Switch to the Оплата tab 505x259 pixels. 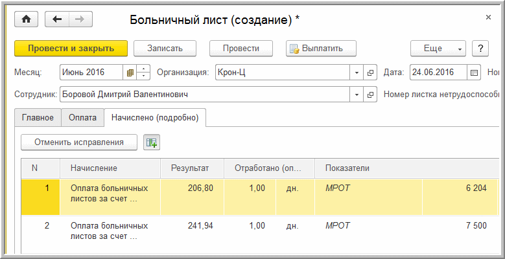click(x=82, y=117)
